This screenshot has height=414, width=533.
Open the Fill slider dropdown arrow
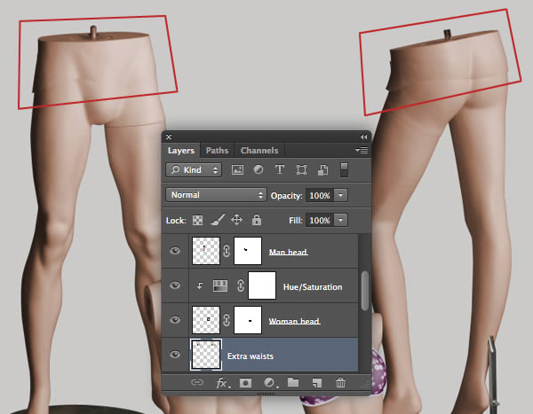click(x=341, y=220)
